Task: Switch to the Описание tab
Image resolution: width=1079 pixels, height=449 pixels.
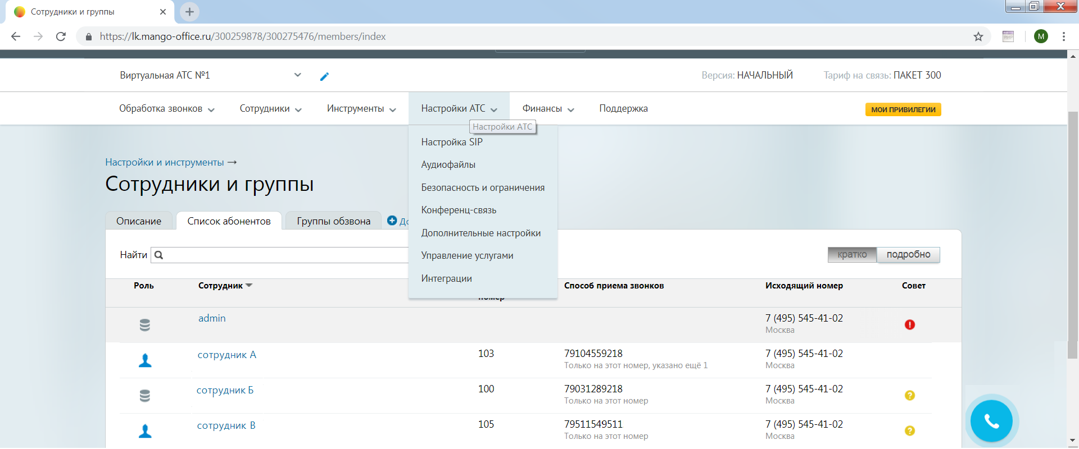Action: (x=139, y=221)
